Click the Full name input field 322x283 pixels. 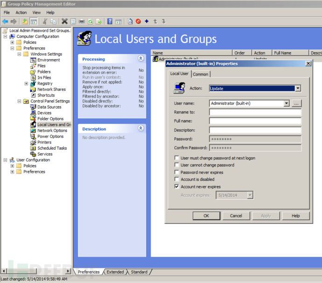pyautogui.click(x=255, y=121)
